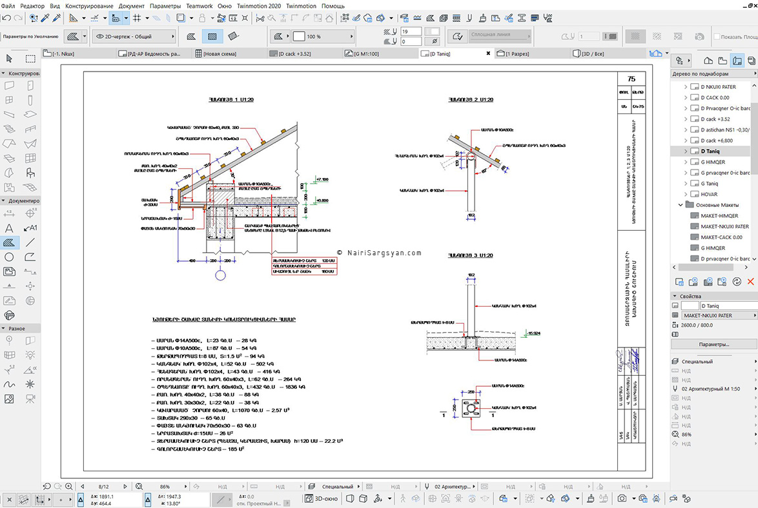Screen dimensions: 758x508
Task: Collapse the Конструирование toolbox section
Action: click(x=3, y=73)
